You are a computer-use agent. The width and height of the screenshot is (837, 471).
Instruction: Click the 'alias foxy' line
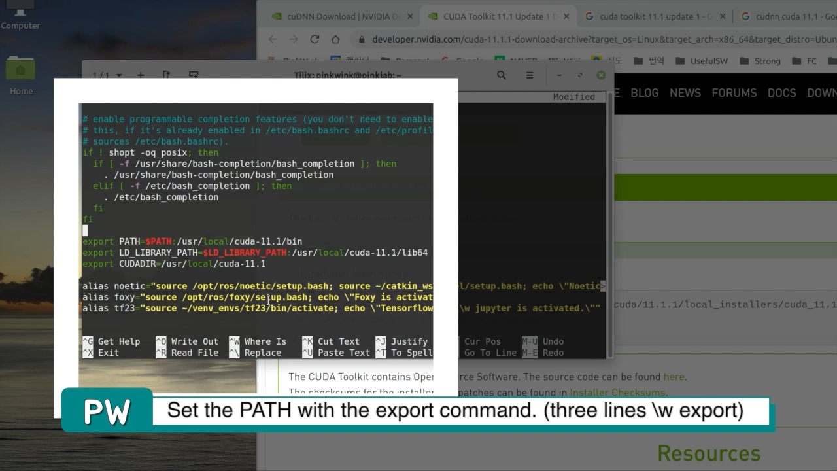[x=258, y=297]
